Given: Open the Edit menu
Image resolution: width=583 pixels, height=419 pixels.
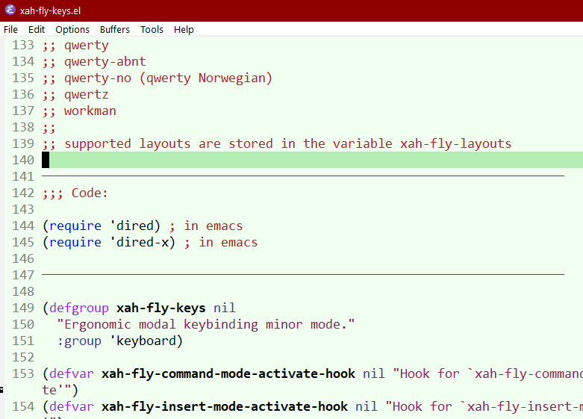Looking at the screenshot, I should pyautogui.click(x=37, y=29).
